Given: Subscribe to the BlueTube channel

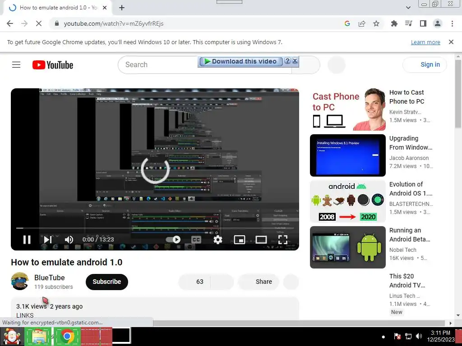Looking at the screenshot, I should pyautogui.click(x=106, y=282).
